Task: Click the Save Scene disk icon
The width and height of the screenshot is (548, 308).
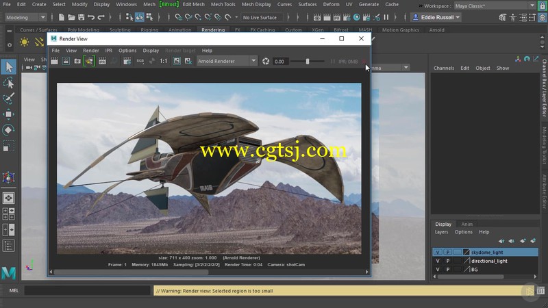Action: tap(81, 17)
